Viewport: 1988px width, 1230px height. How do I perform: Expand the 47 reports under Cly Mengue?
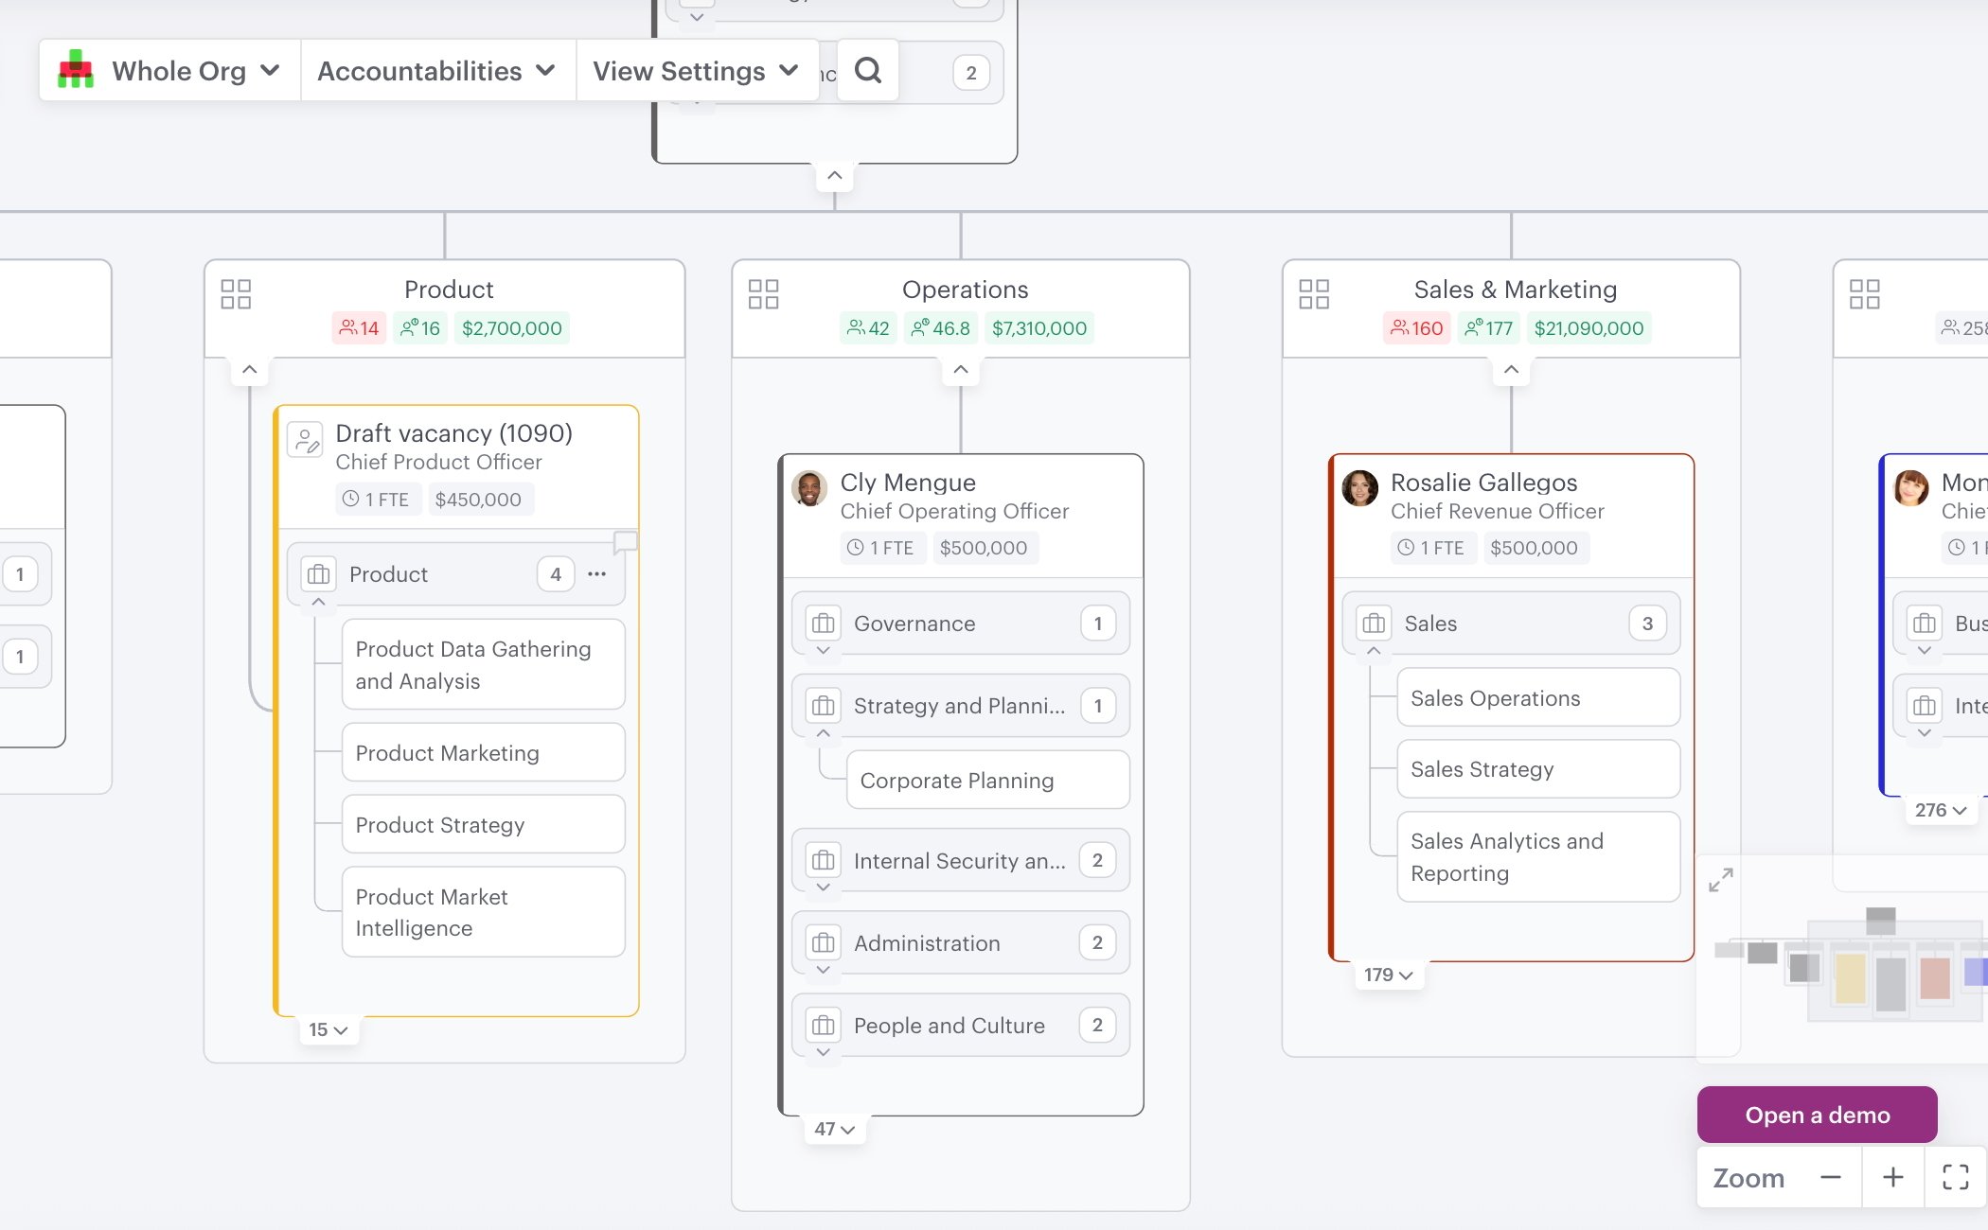[833, 1128]
